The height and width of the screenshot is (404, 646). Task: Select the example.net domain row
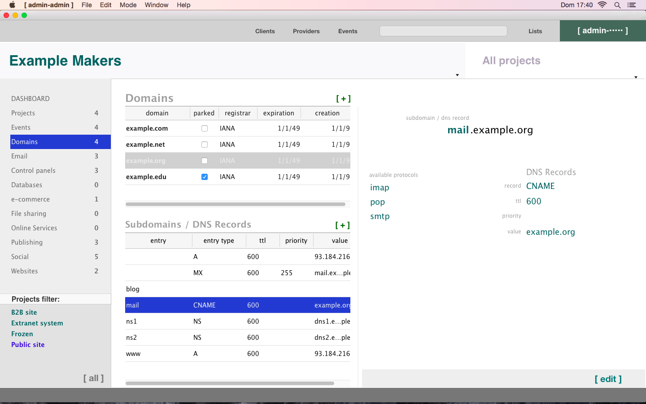(238, 145)
